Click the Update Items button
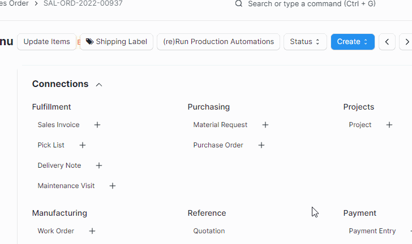This screenshot has height=244, width=412. coord(47,42)
